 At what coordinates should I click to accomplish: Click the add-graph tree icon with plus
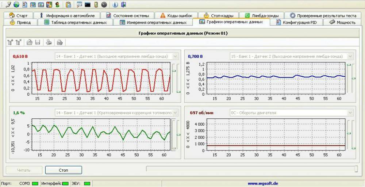click(10, 42)
